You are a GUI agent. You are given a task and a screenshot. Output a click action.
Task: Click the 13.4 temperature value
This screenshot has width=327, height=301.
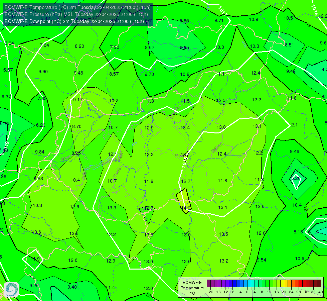point(185,128)
